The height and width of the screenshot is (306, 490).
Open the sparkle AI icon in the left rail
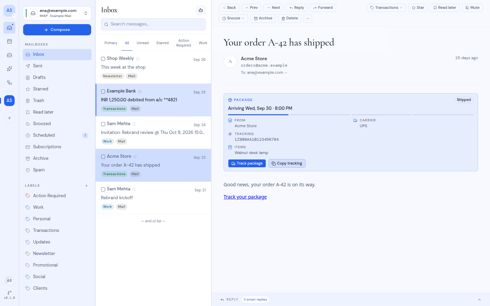[x=10, y=69]
